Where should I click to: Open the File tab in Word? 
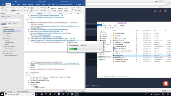3,5
